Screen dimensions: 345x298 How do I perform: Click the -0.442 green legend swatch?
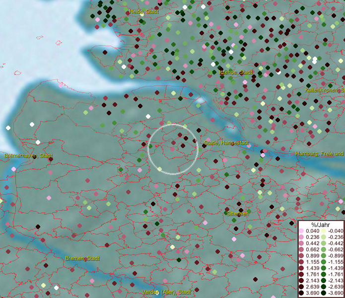(324, 243)
